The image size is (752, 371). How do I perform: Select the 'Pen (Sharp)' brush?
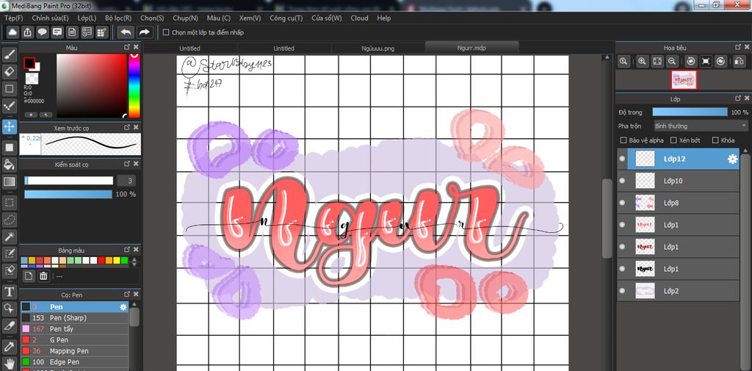(x=75, y=317)
